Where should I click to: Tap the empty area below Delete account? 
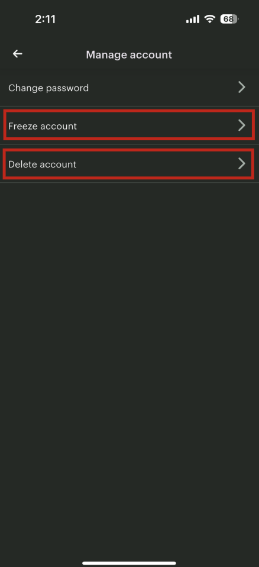(x=129, y=362)
